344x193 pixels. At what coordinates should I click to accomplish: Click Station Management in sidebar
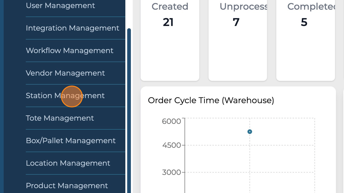[x=65, y=96]
